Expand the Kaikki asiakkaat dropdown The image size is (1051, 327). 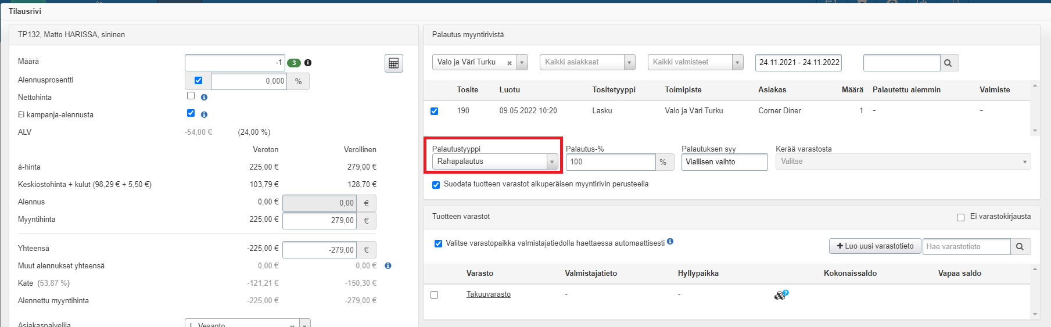(587, 62)
